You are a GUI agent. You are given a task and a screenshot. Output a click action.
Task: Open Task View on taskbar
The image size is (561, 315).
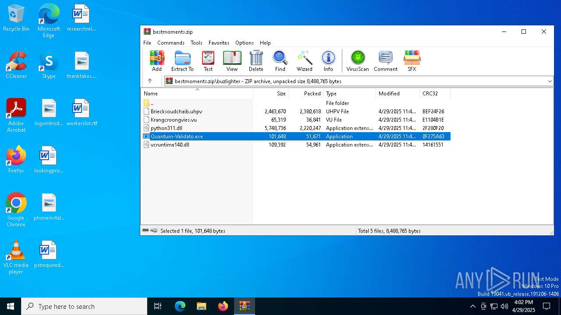pyautogui.click(x=158, y=306)
